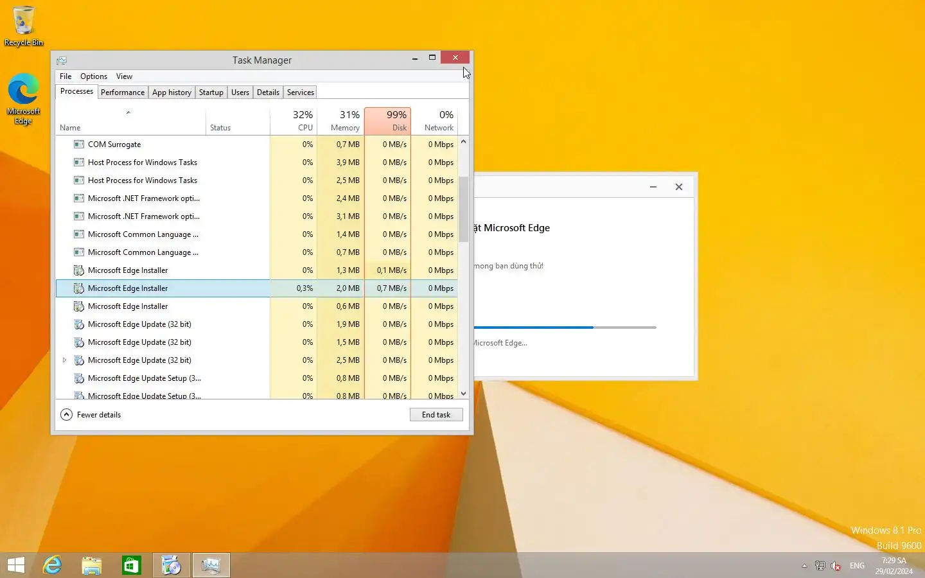Show hidden tray icons arrow
Screen dimensions: 925x578
click(x=804, y=566)
